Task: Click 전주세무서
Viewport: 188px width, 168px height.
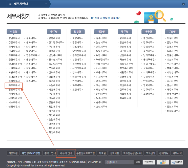Action: coord(125,90)
